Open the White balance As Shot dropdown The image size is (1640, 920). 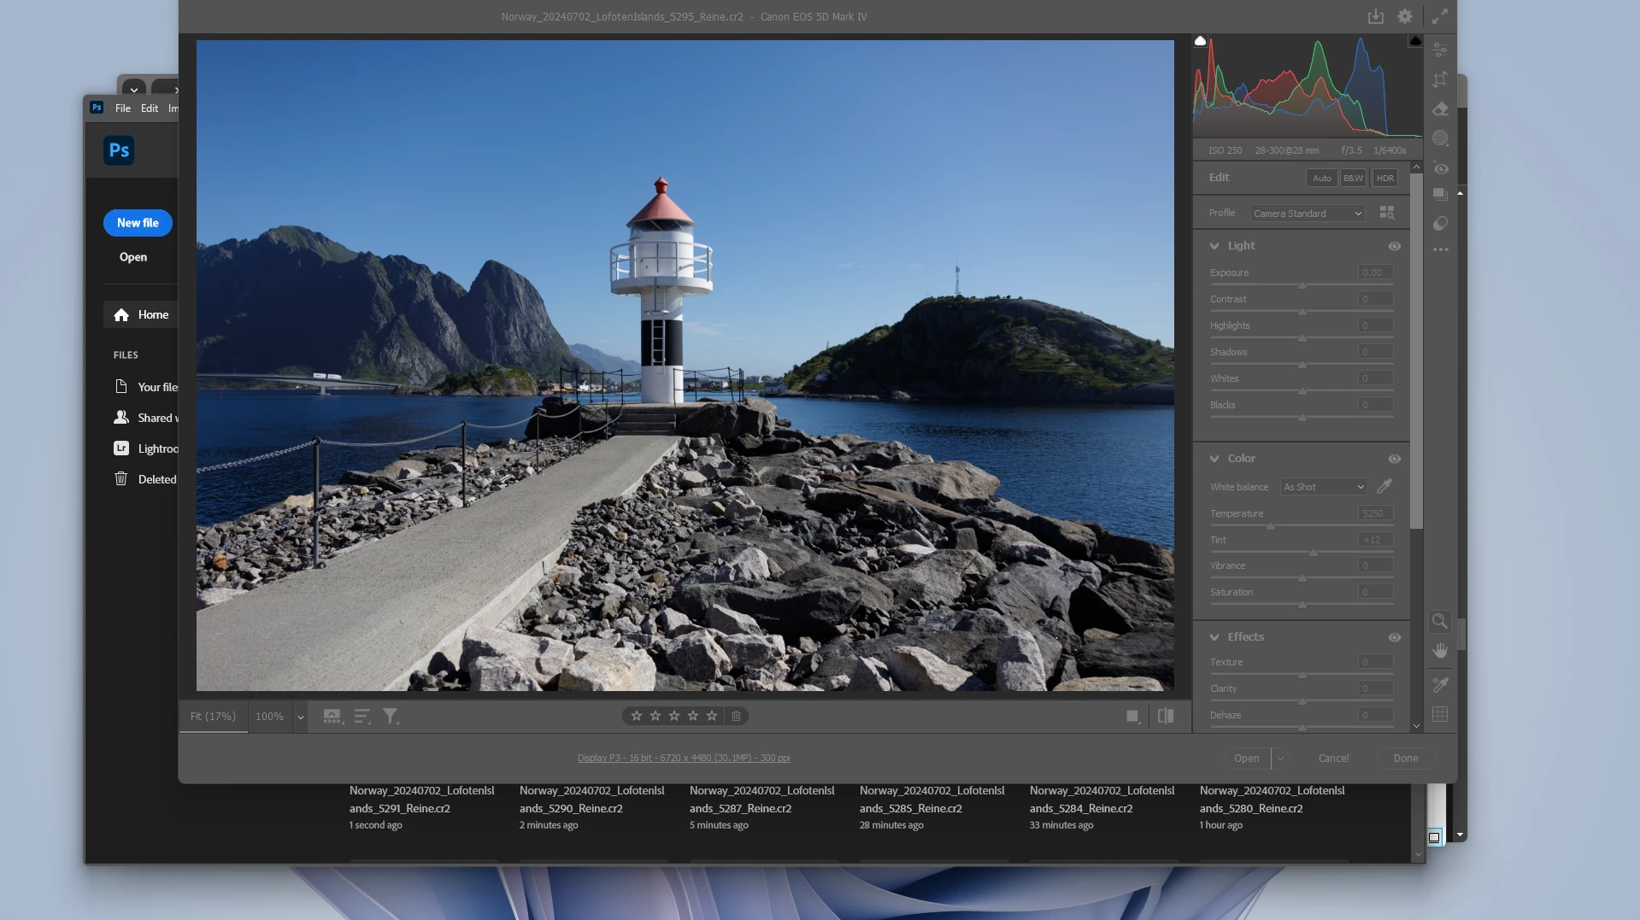point(1324,487)
